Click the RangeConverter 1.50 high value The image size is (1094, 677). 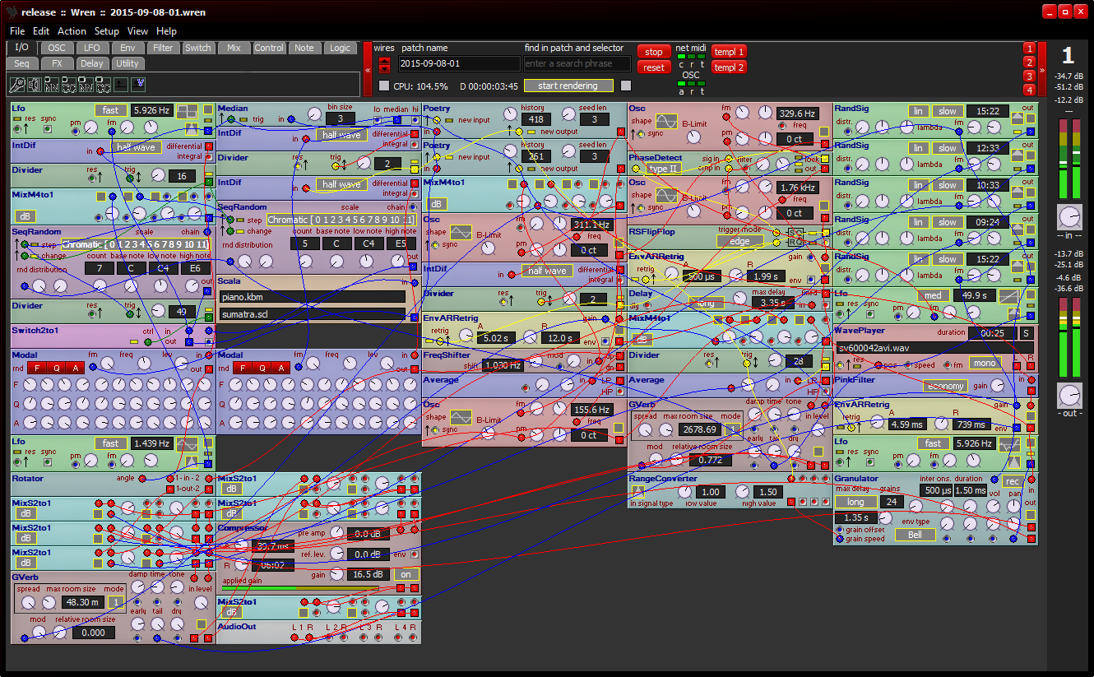tap(768, 492)
